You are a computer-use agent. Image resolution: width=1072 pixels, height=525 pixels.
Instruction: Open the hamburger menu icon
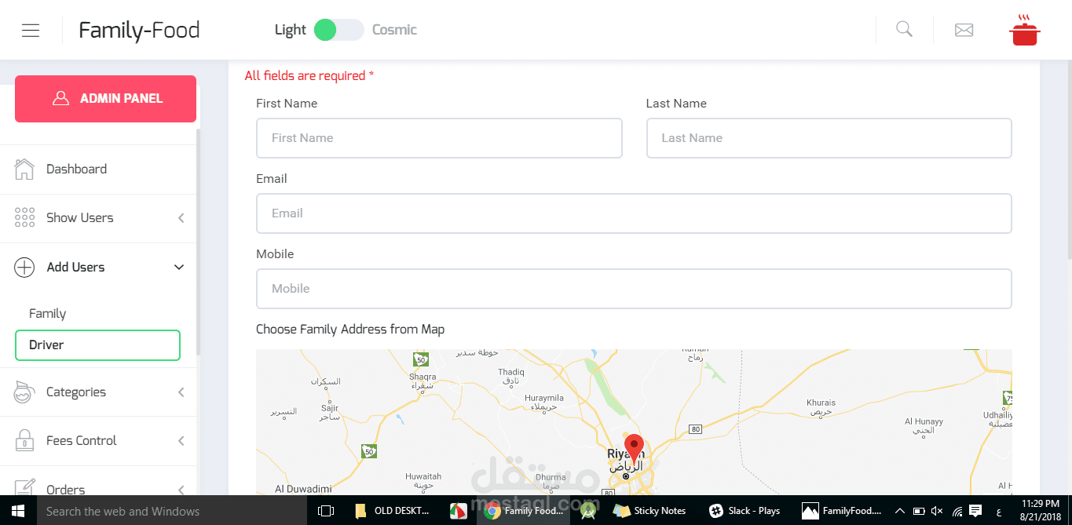tap(31, 31)
